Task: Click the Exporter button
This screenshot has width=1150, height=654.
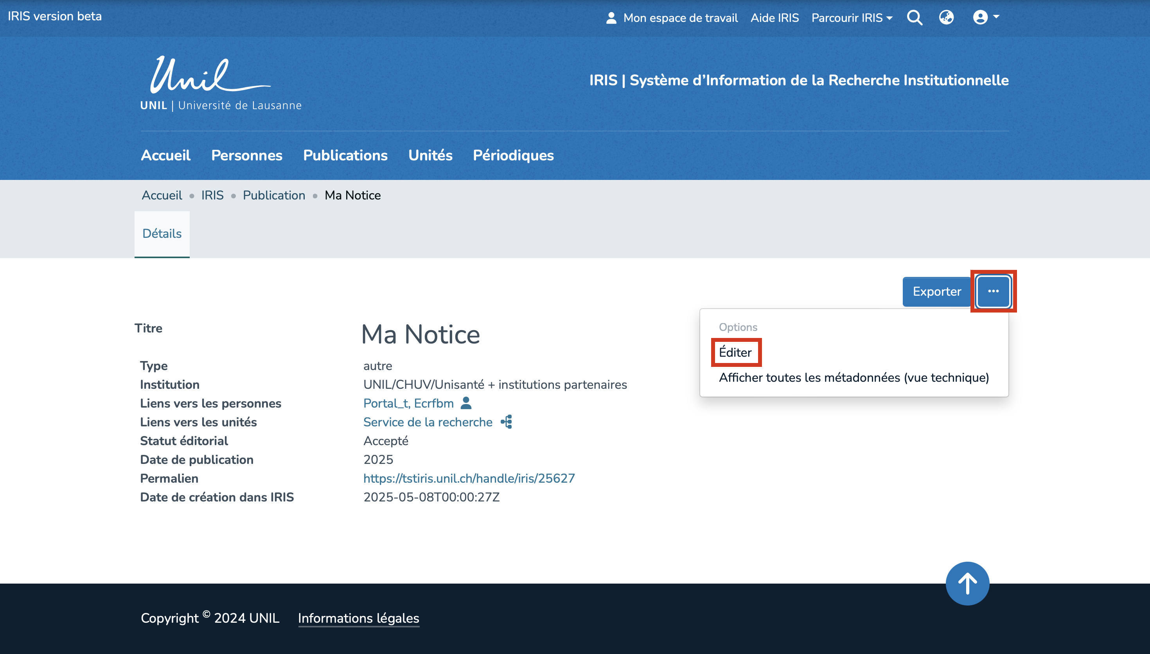Action: (x=936, y=291)
